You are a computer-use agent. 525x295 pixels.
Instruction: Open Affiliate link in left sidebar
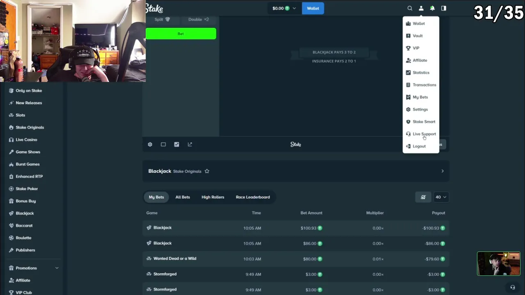click(x=23, y=280)
